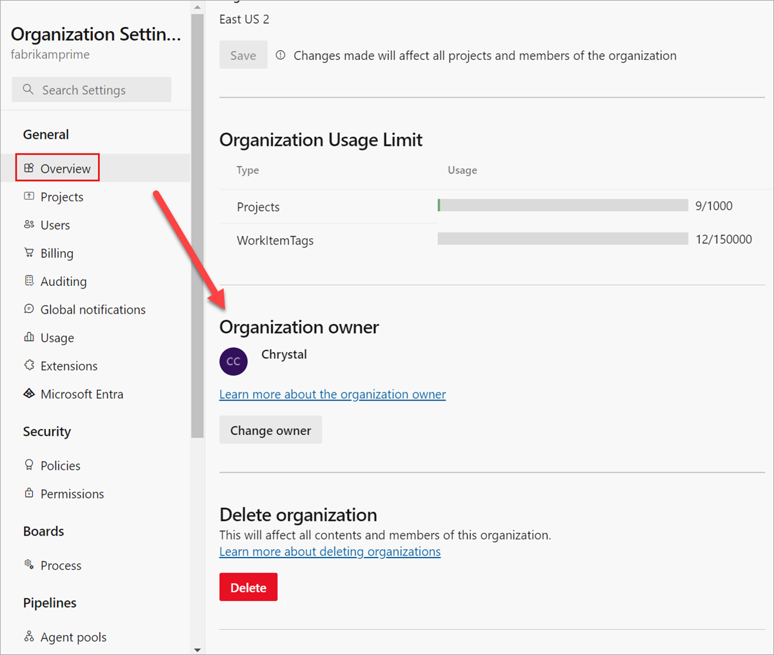Viewport: 774px width, 655px height.
Task: Click the Process gears icon
Action: click(29, 565)
